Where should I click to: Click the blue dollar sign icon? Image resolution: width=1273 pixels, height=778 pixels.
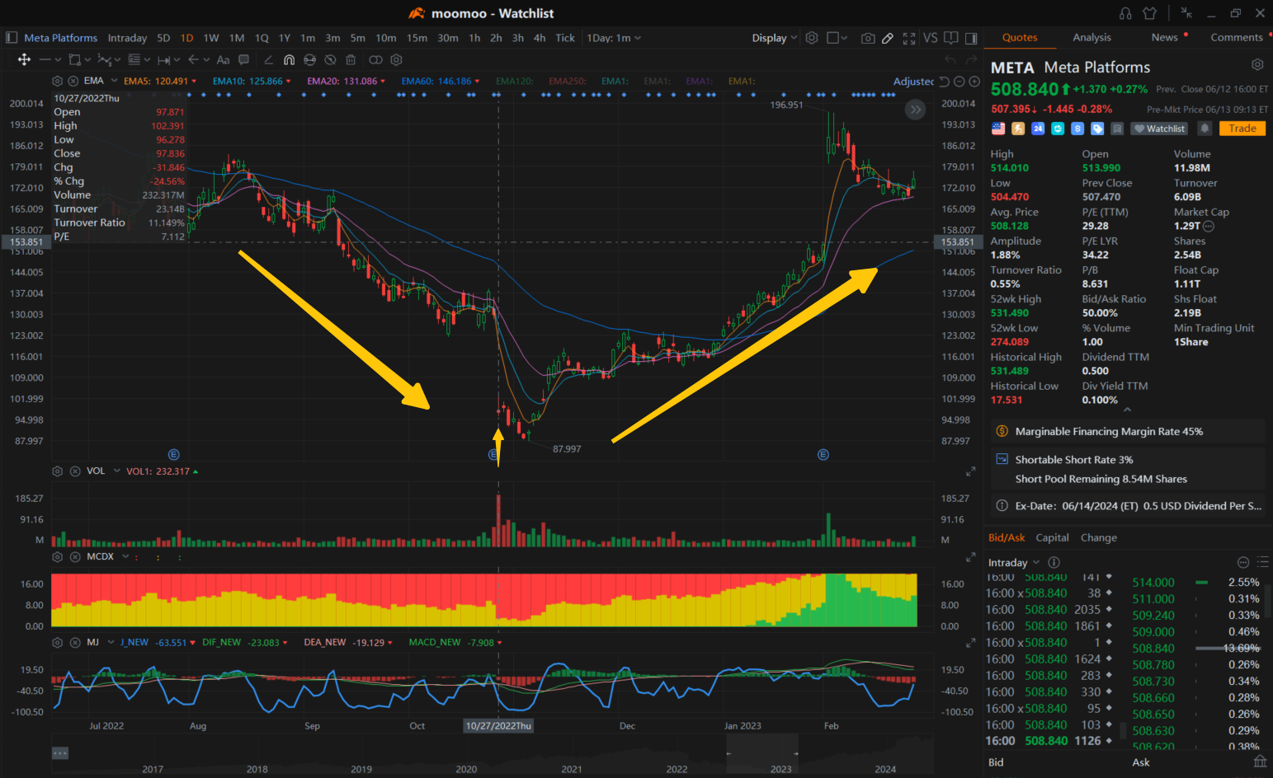1077,129
